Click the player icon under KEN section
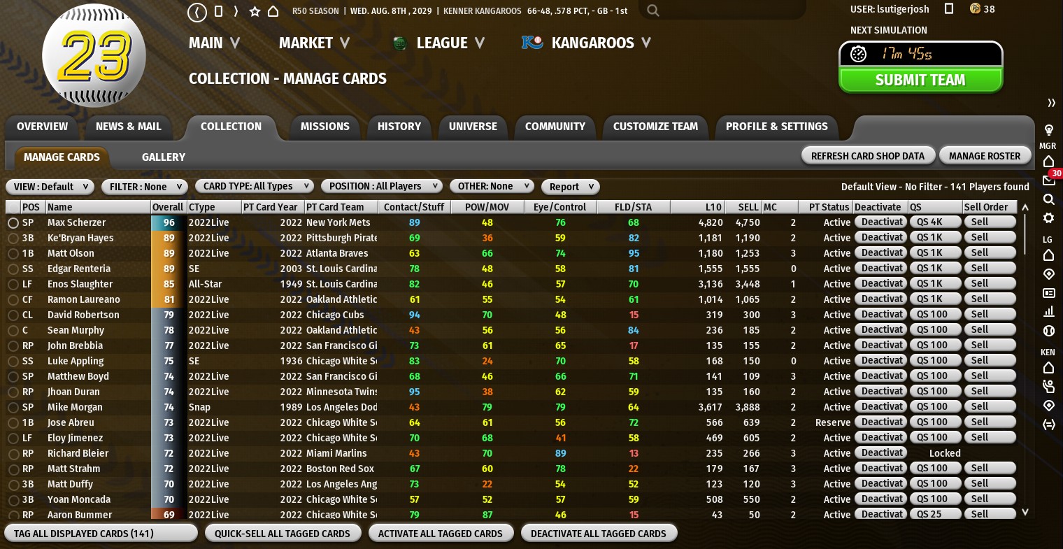Screen dimensions: 1063x549 point(1048,386)
